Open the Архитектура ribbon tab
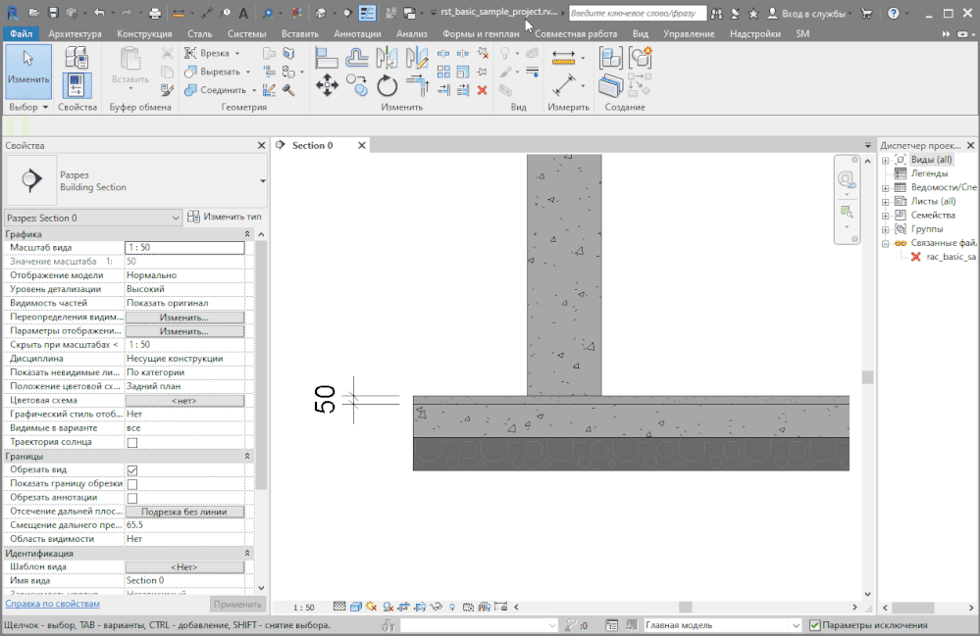 click(75, 33)
